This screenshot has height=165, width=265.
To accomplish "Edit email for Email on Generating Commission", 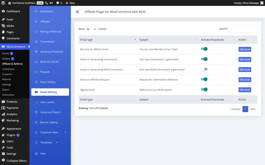I will point(245,59).
